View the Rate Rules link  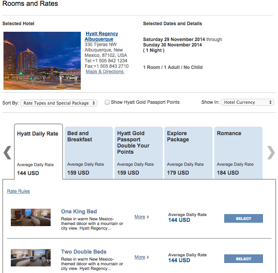pyautogui.click(x=19, y=191)
